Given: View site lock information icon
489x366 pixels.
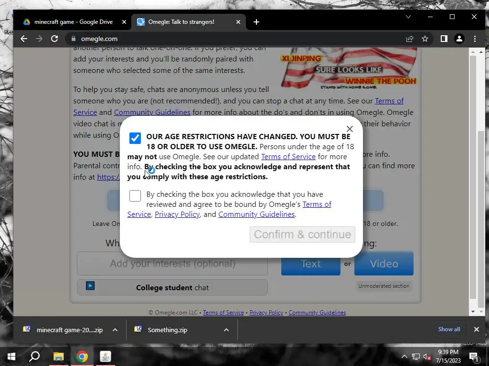Looking at the screenshot, I should (74, 39).
